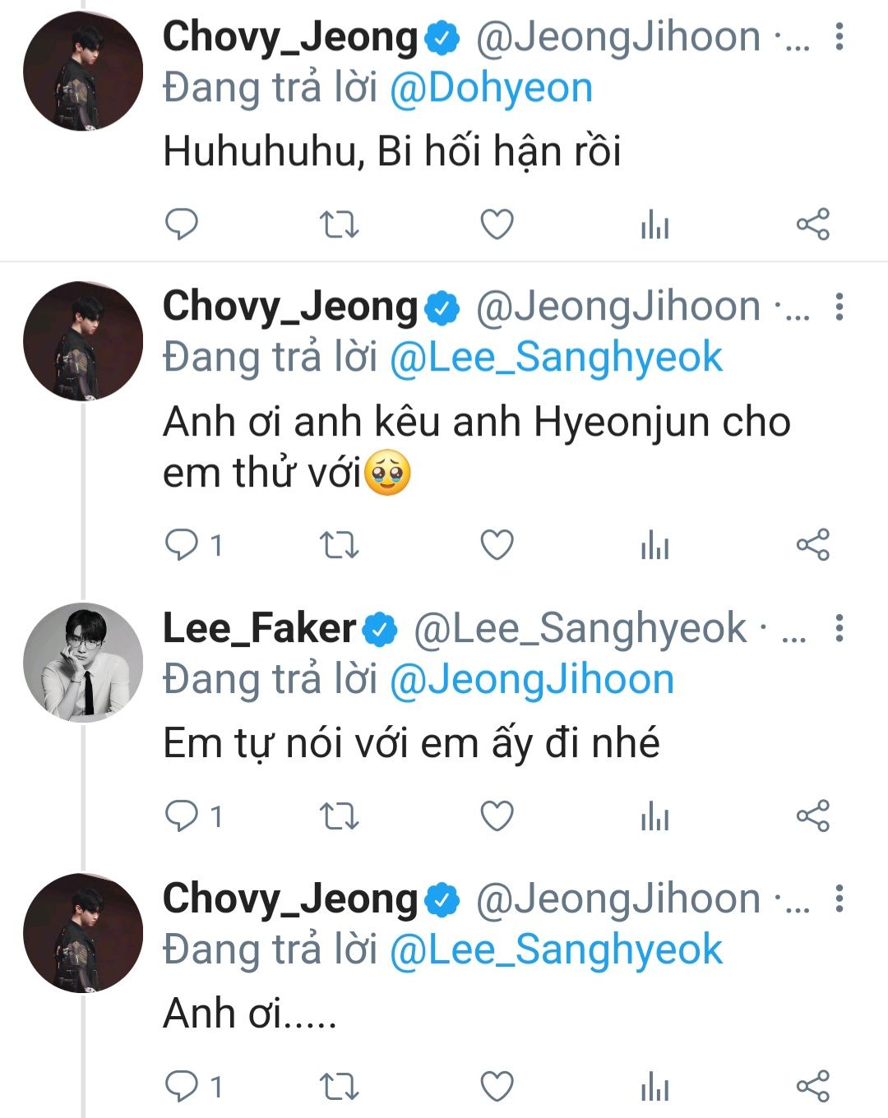Reply to the "Huhuhuhu, Bi hối hận rồi" tweet
This screenshot has height=1118, width=888.
tap(182, 224)
